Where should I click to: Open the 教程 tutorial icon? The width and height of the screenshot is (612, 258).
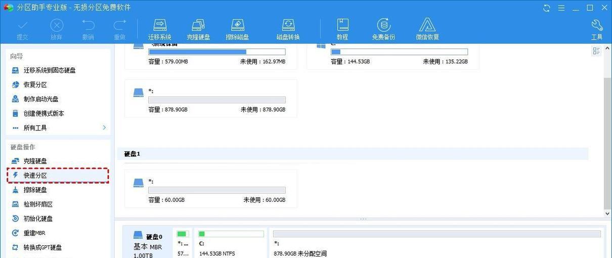pyautogui.click(x=342, y=30)
